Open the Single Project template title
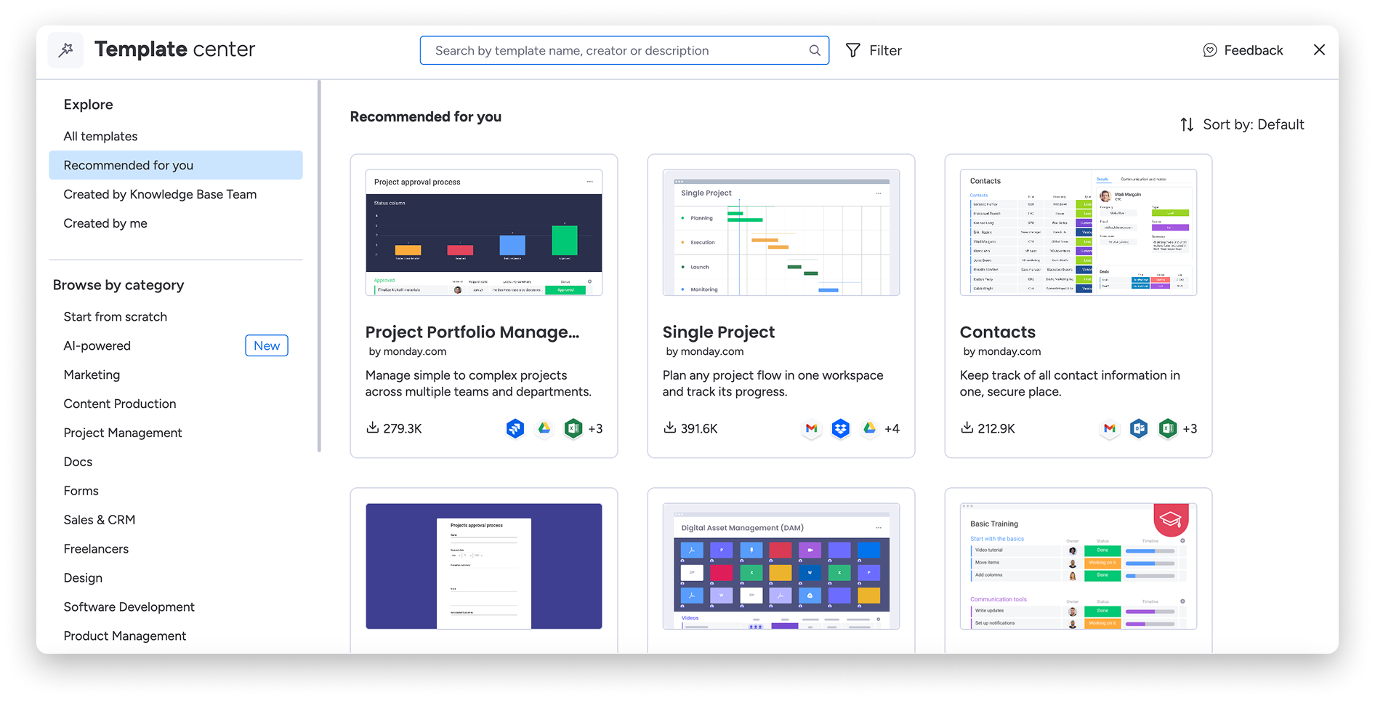The height and width of the screenshot is (701, 1375). click(719, 332)
